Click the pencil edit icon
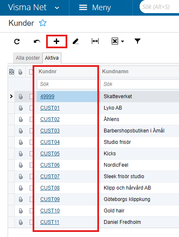The width and height of the screenshot is (179, 237). (76, 41)
